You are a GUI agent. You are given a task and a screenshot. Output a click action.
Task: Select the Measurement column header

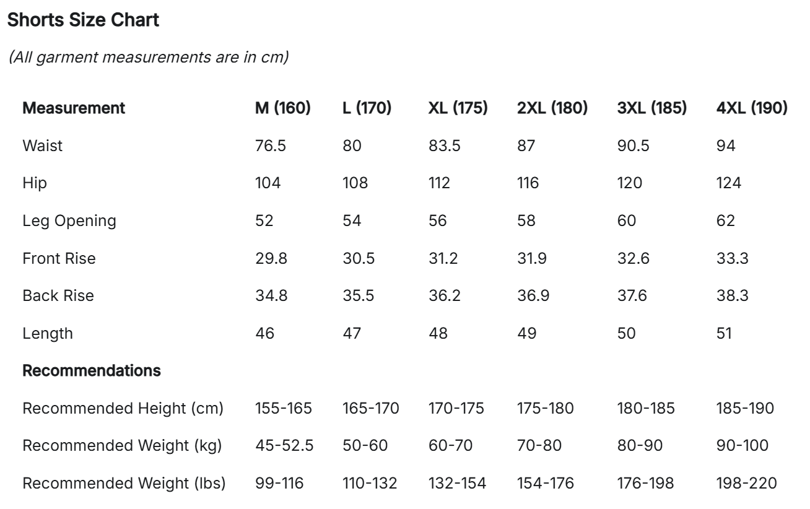(x=74, y=108)
